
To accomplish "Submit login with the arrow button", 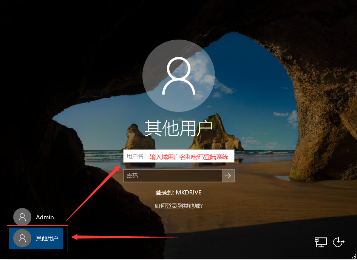I will coord(228,176).
